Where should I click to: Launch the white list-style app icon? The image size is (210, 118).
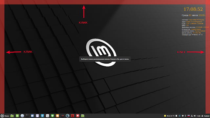pyautogui.click(x=47, y=116)
